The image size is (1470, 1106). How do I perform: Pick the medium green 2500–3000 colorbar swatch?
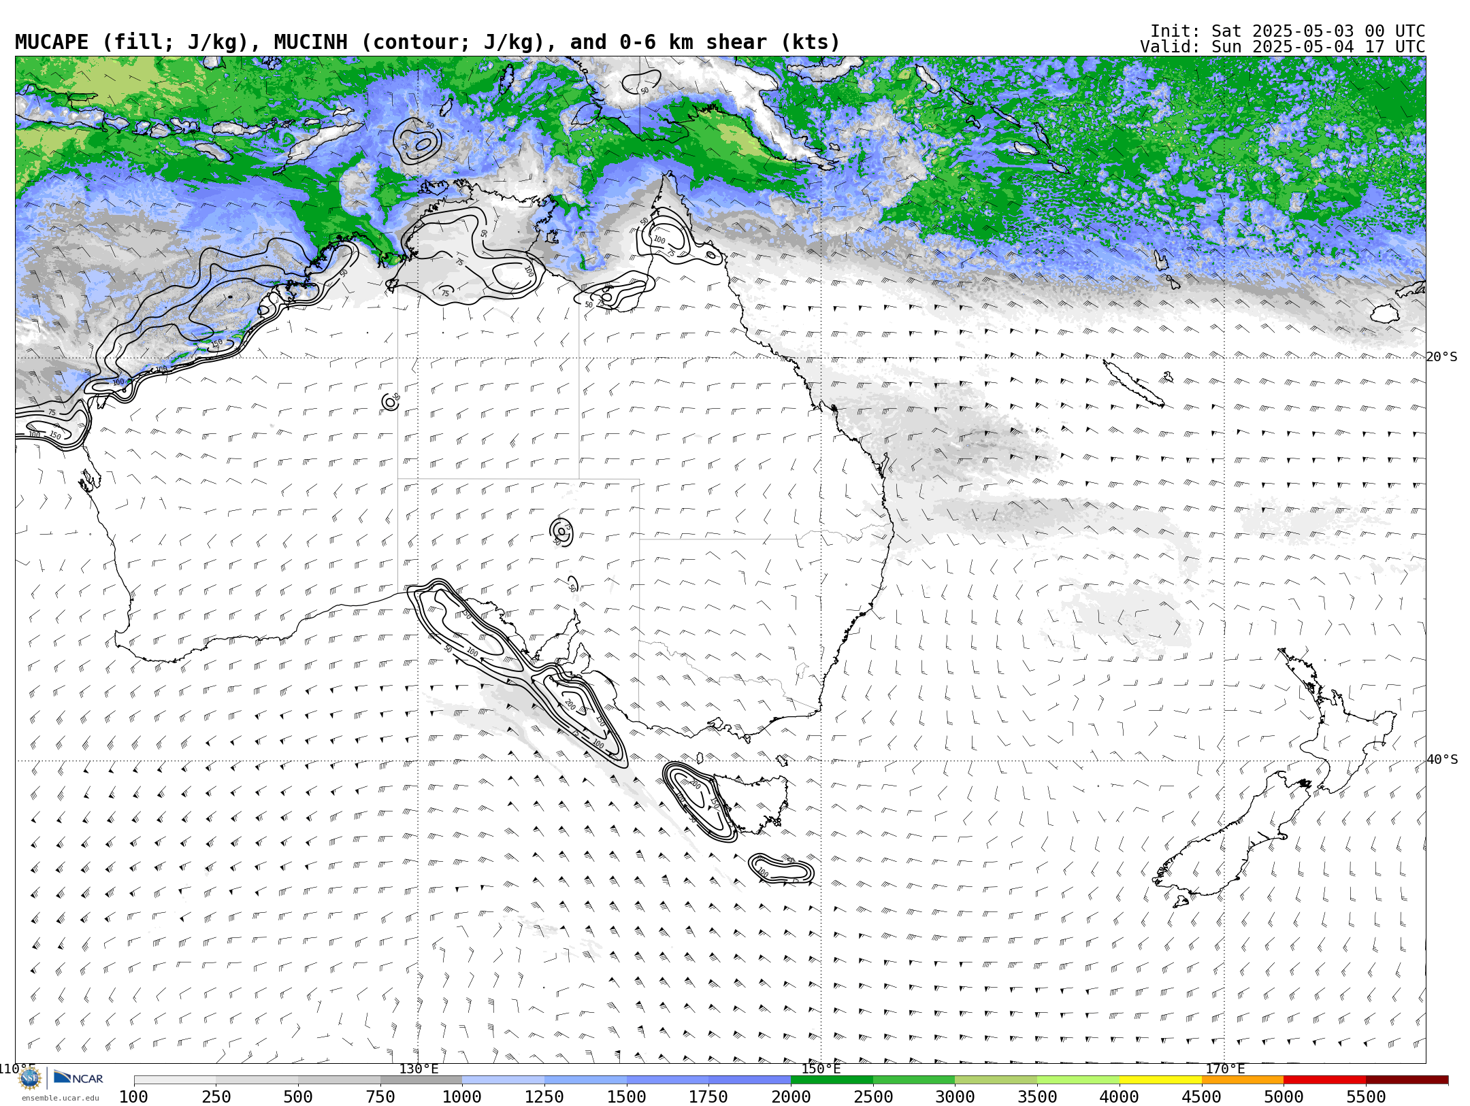[x=914, y=1080]
